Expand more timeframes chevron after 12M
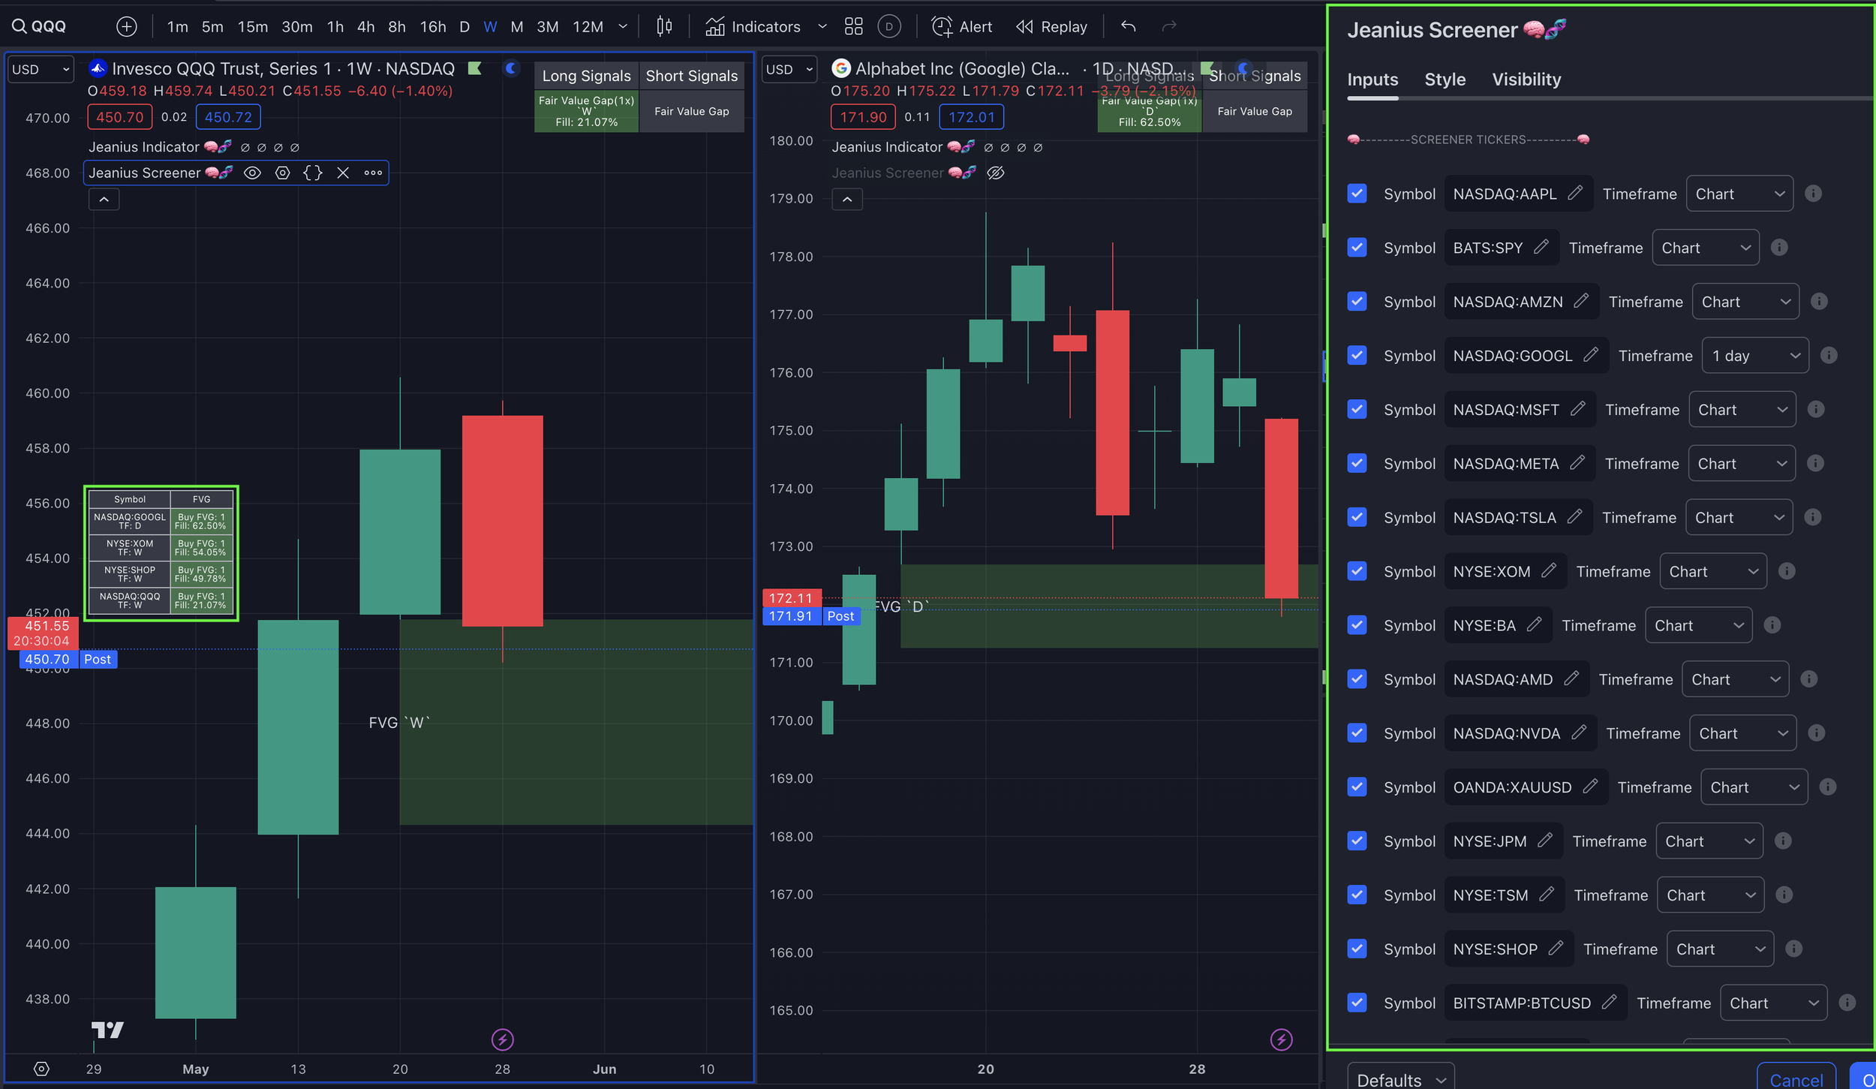Viewport: 1876px width, 1089px height. [623, 27]
